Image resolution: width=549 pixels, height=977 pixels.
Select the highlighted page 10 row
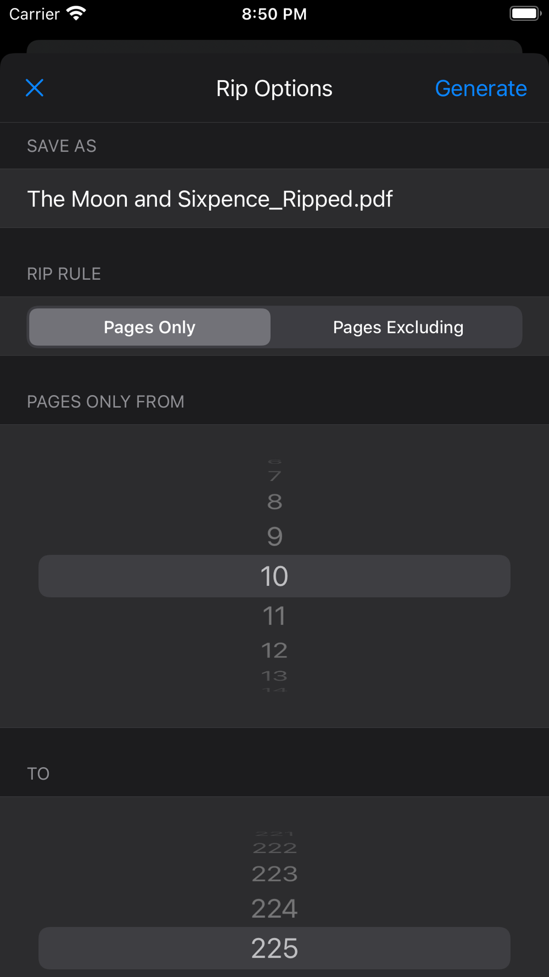(x=274, y=576)
